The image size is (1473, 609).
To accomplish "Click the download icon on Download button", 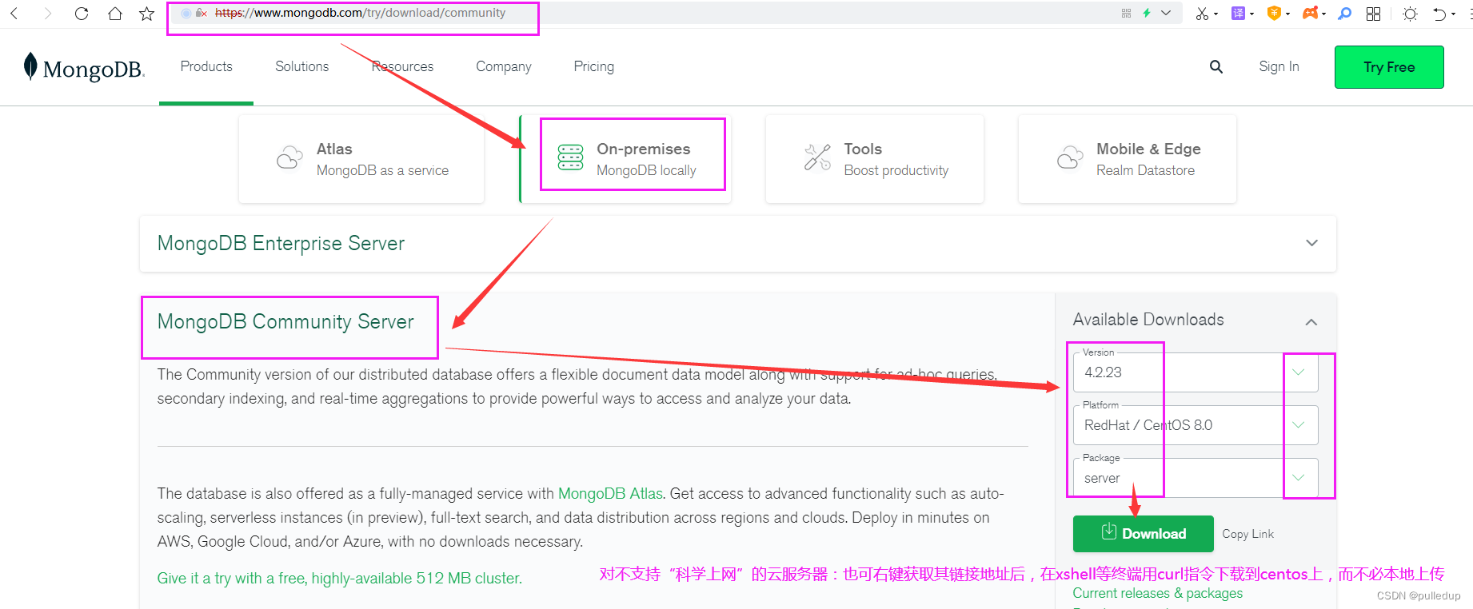I will 1109,532.
